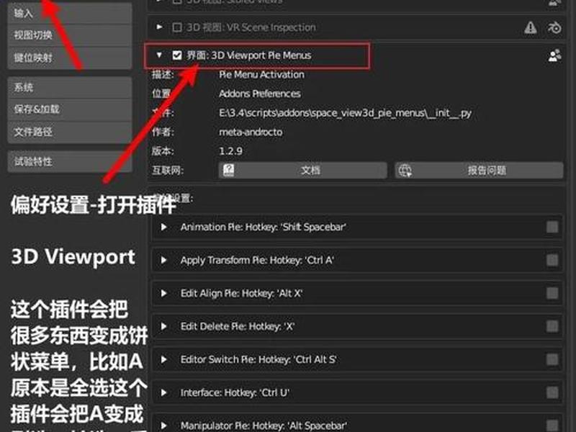Viewport: 576px width, 432px height.
Task: Open the 文档 documentation button
Action: pos(302,171)
